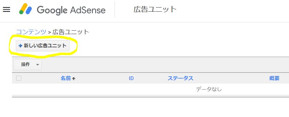The width and height of the screenshot is (289, 117).
Task: Click the Google AdSense wordmark
Action: pos(71,10)
